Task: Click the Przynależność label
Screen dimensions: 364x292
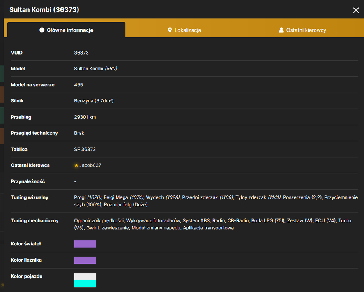Action: [x=28, y=181]
